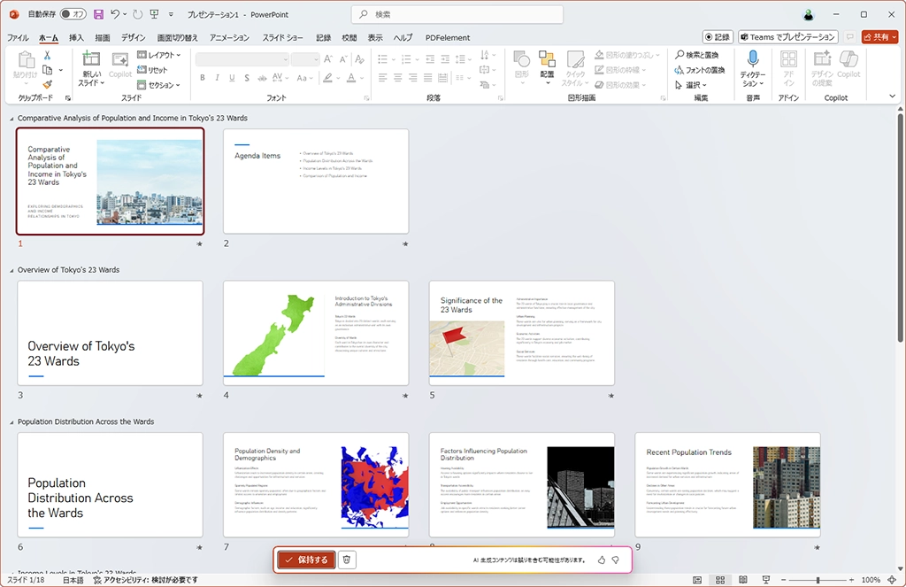Screen dimensions: 906x587
Task: Click the vertical scrollbar thumb
Action: 900,227
